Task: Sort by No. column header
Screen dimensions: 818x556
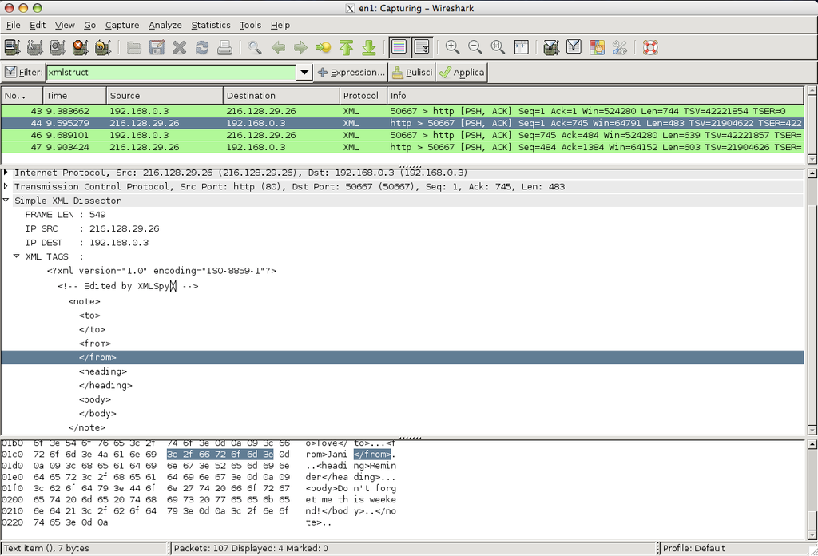Action: tap(22, 96)
